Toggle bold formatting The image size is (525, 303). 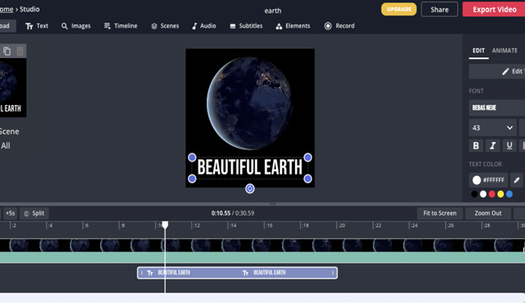(x=476, y=145)
